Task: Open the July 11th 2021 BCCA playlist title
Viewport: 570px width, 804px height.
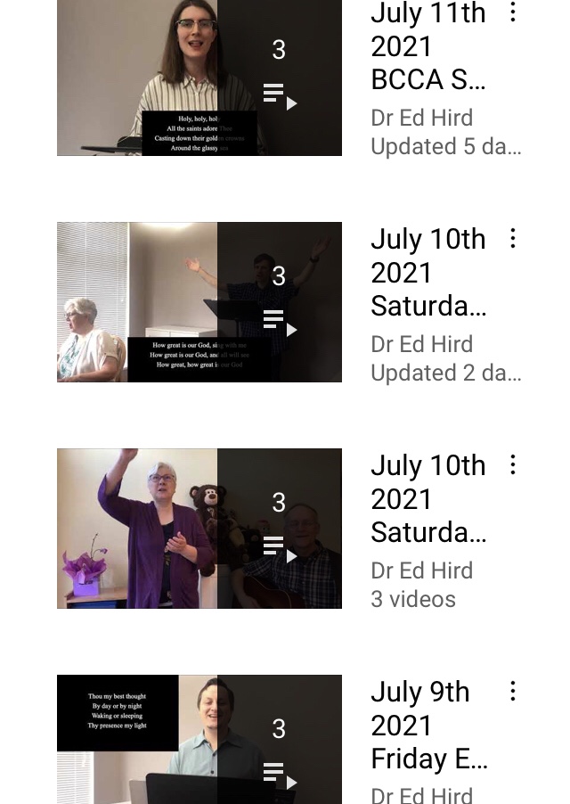Action: coord(428,46)
